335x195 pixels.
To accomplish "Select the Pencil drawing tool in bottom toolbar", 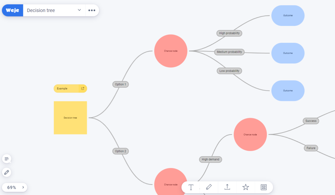I will [x=209, y=187].
